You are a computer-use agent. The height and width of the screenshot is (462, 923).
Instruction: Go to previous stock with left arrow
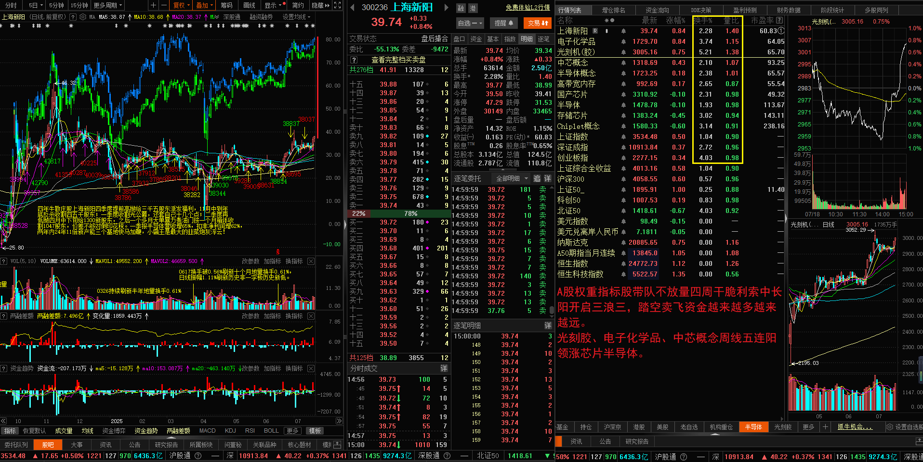(353, 8)
